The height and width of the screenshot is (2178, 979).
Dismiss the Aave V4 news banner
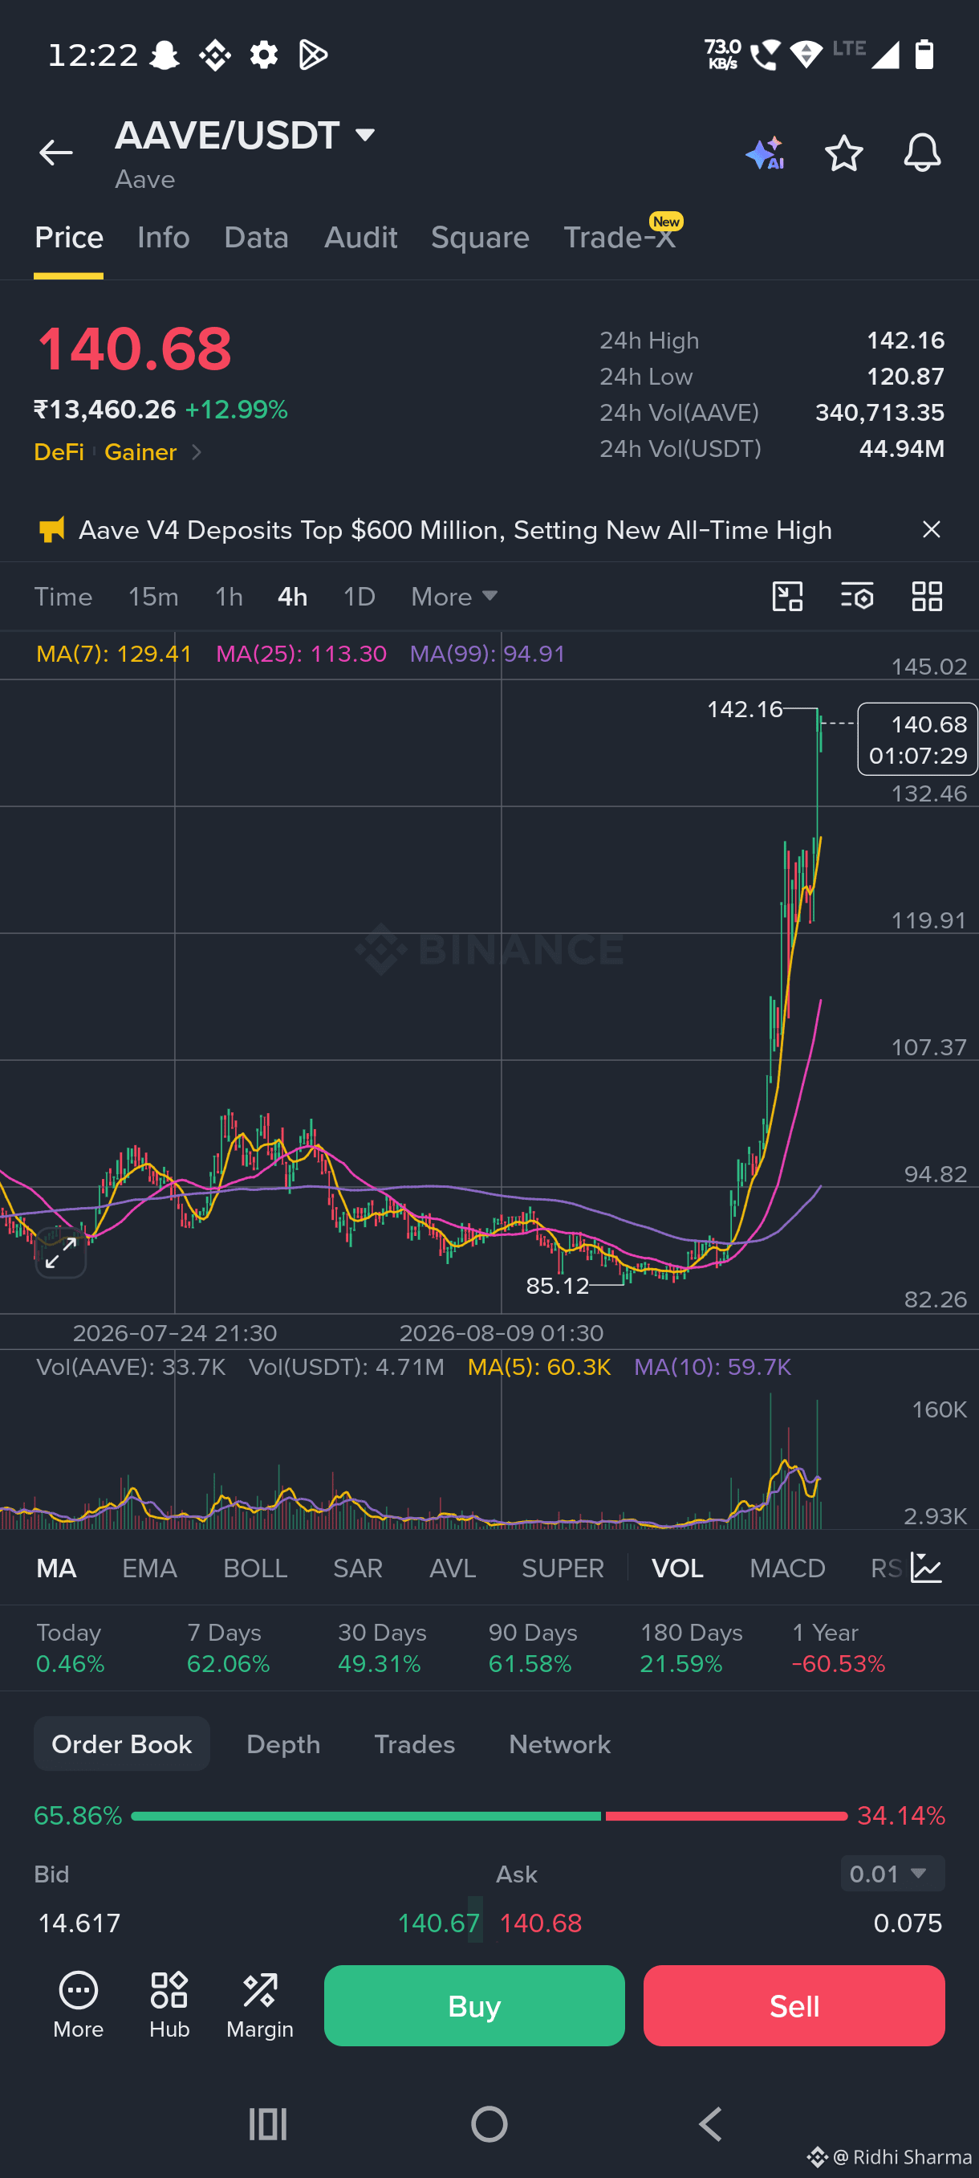(x=931, y=529)
